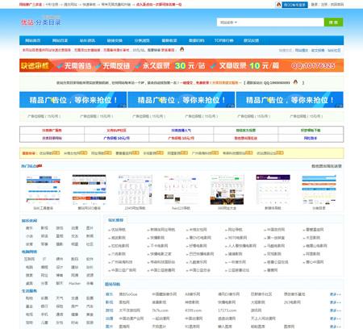Open the 360网址大全 site thumbnail
The height and width of the screenshot is (329, 363).
point(227,189)
